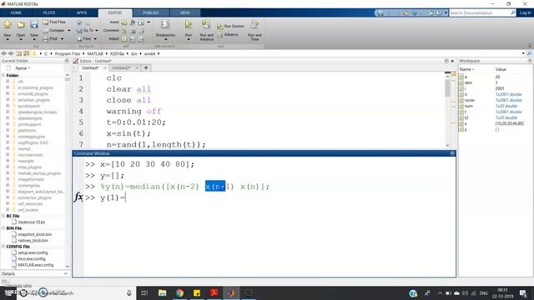Open the Go To dropdown
534x300 pixels.
click(x=97, y=31)
